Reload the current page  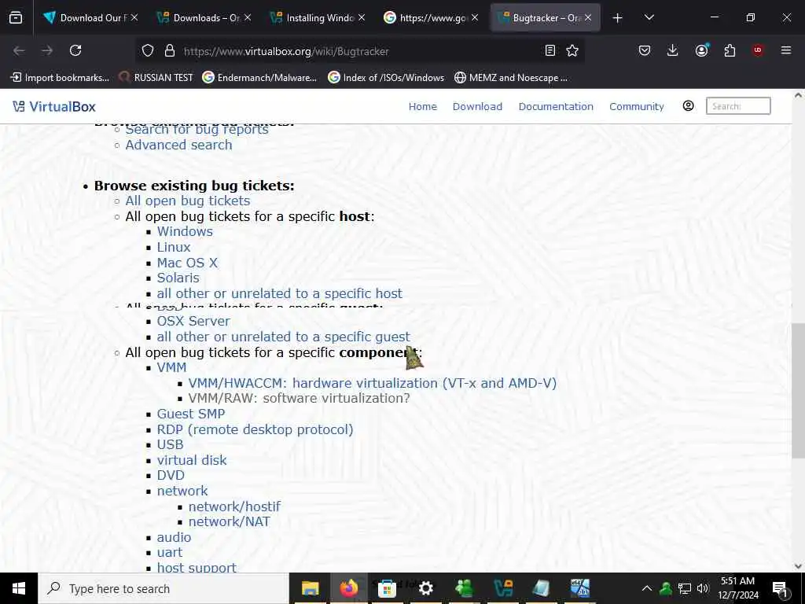coord(75,50)
